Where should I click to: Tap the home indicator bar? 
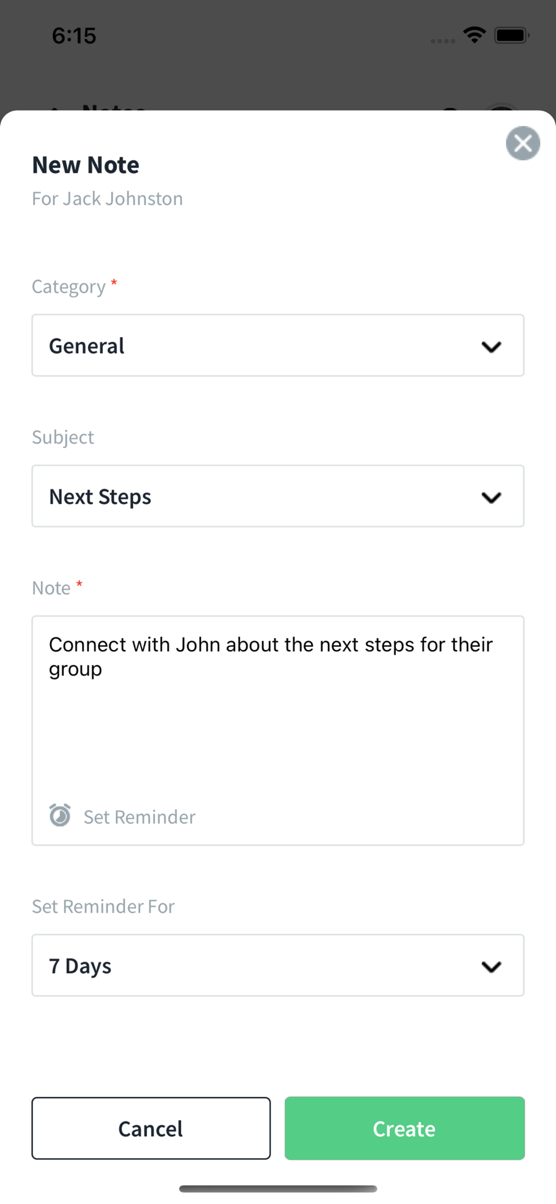click(x=278, y=1188)
